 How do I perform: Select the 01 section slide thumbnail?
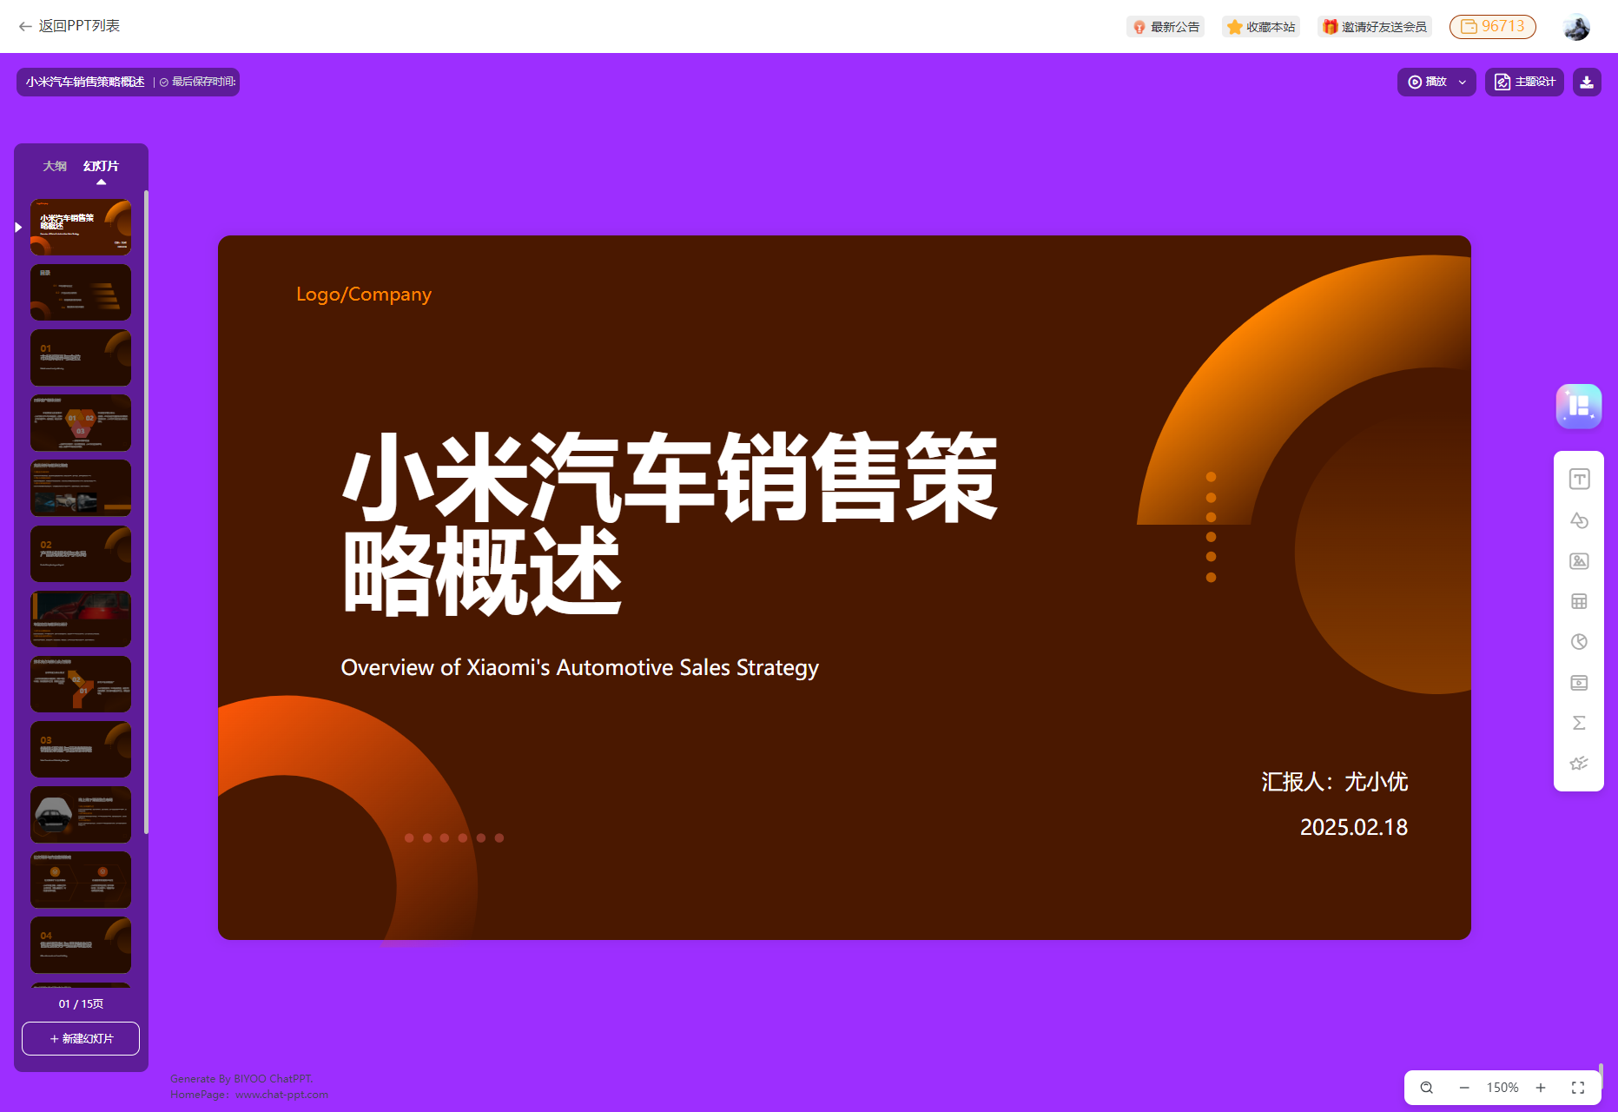click(81, 358)
